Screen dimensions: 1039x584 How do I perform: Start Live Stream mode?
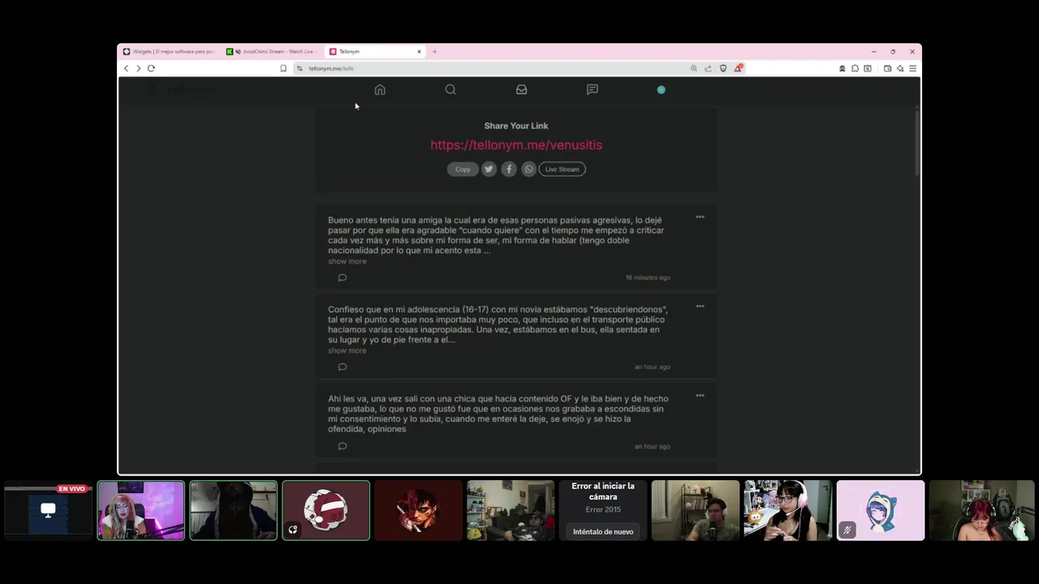tap(562, 169)
